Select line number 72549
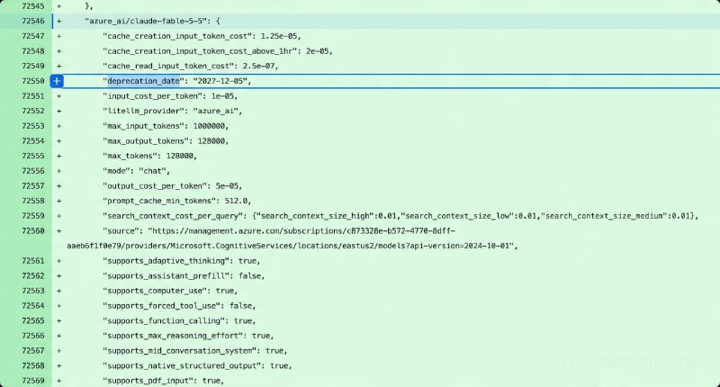 tap(33, 66)
